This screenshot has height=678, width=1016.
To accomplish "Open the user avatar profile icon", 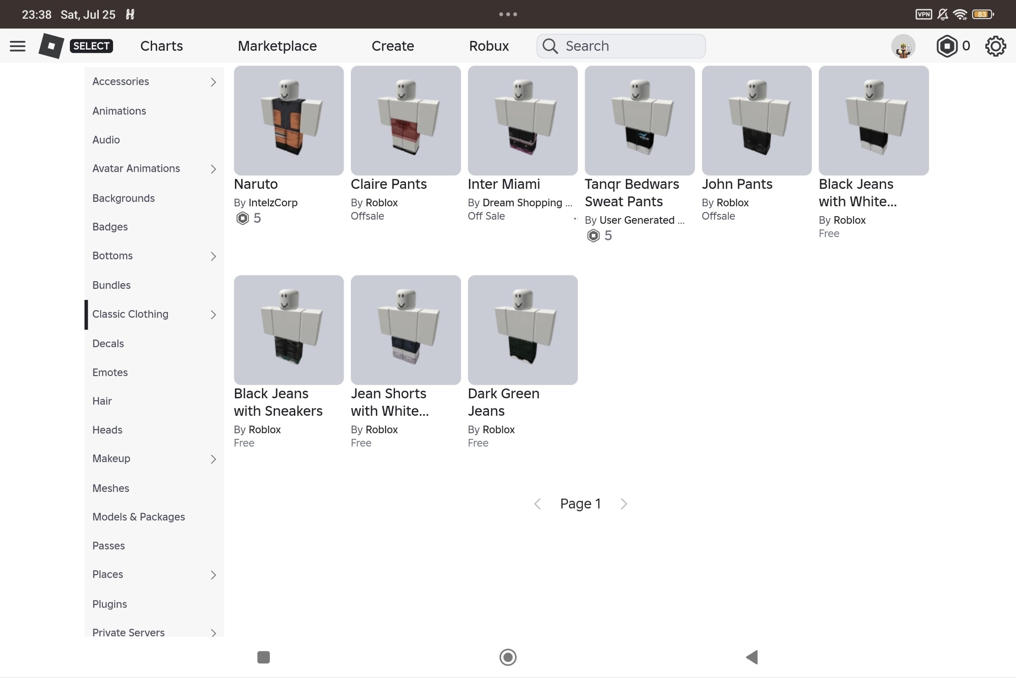I will (903, 46).
